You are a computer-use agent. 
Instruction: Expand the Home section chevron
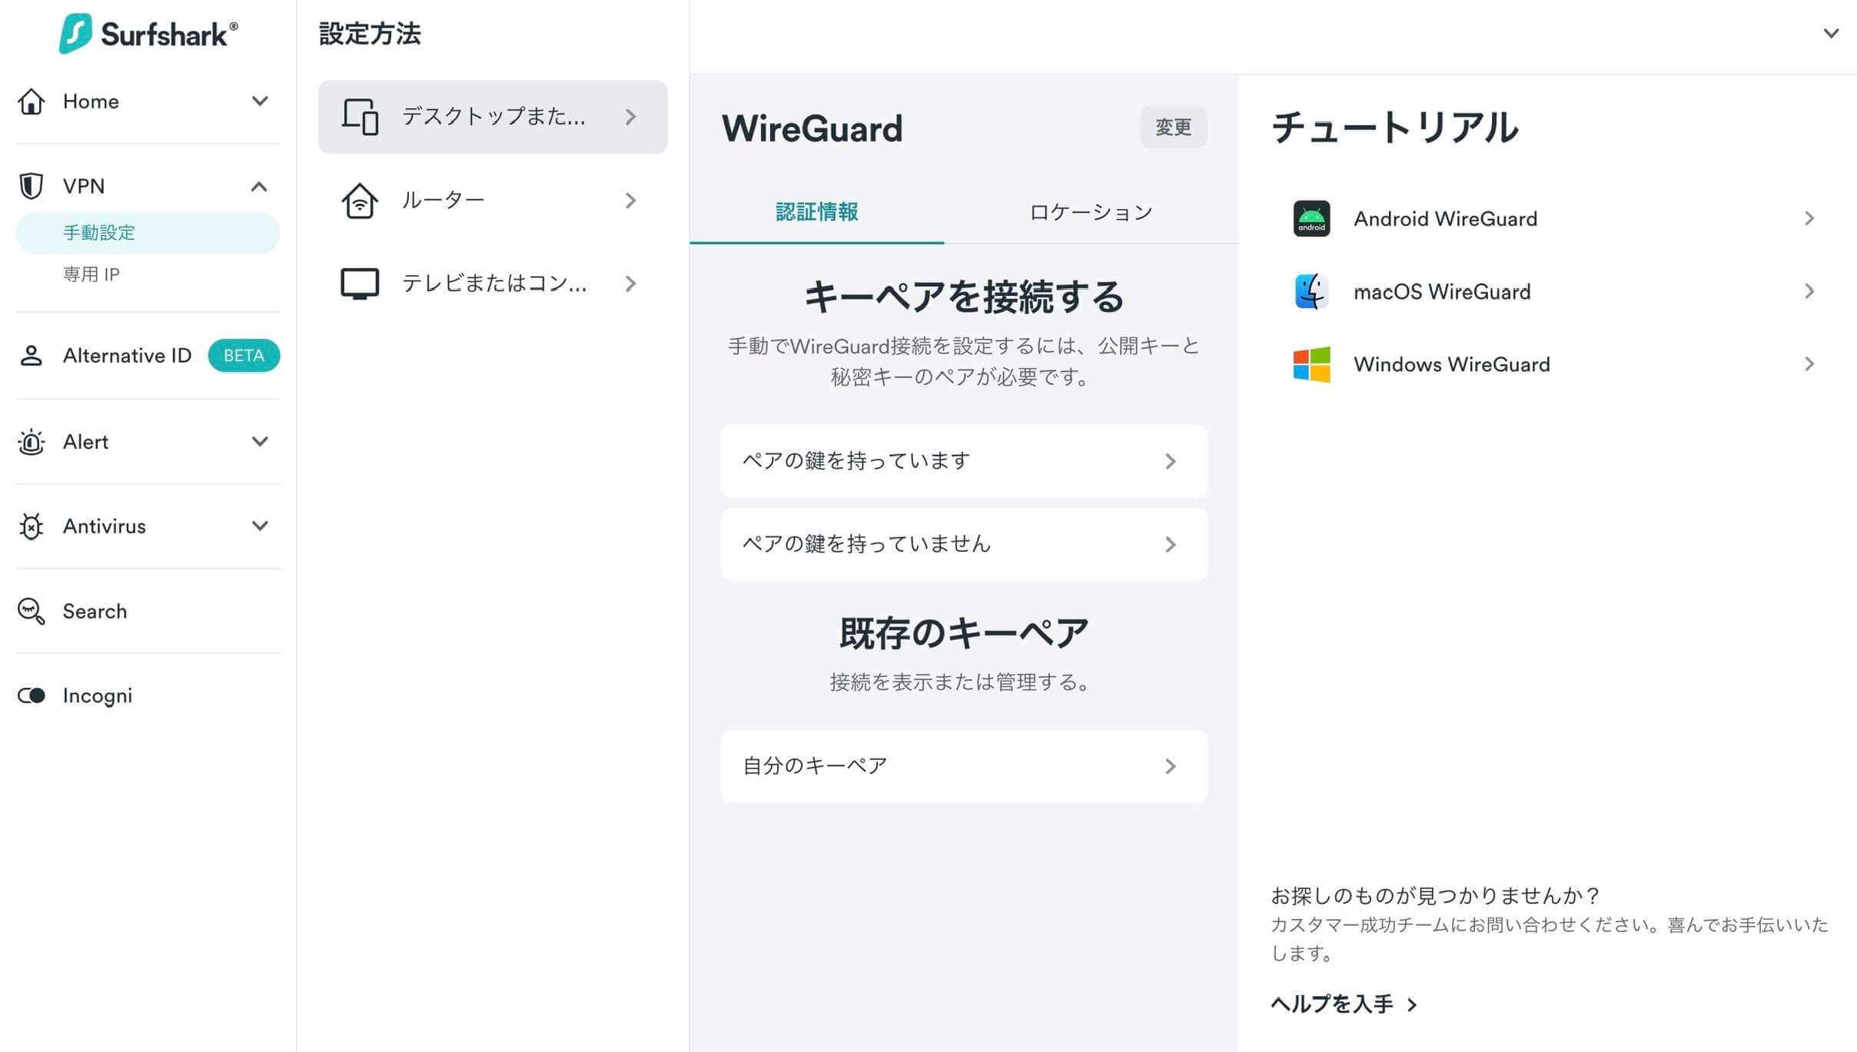pos(260,101)
